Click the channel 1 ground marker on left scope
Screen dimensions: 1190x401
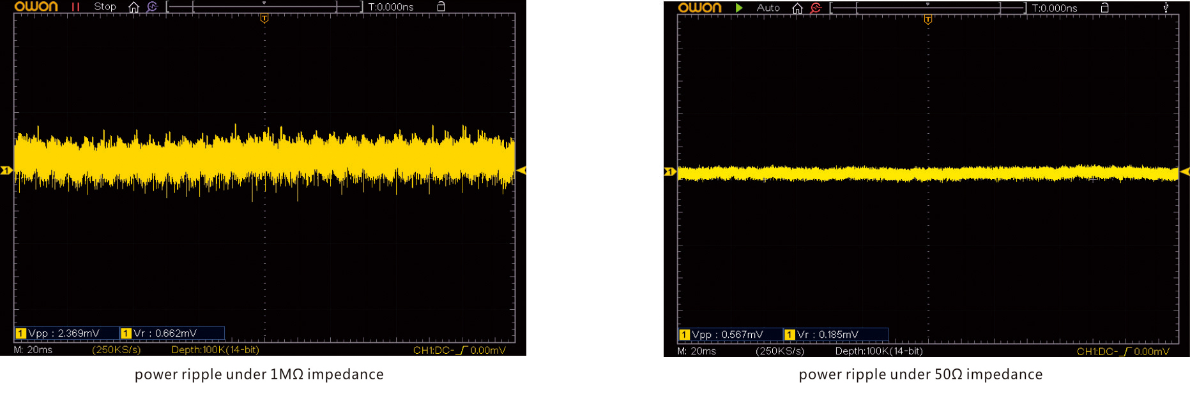(6, 170)
